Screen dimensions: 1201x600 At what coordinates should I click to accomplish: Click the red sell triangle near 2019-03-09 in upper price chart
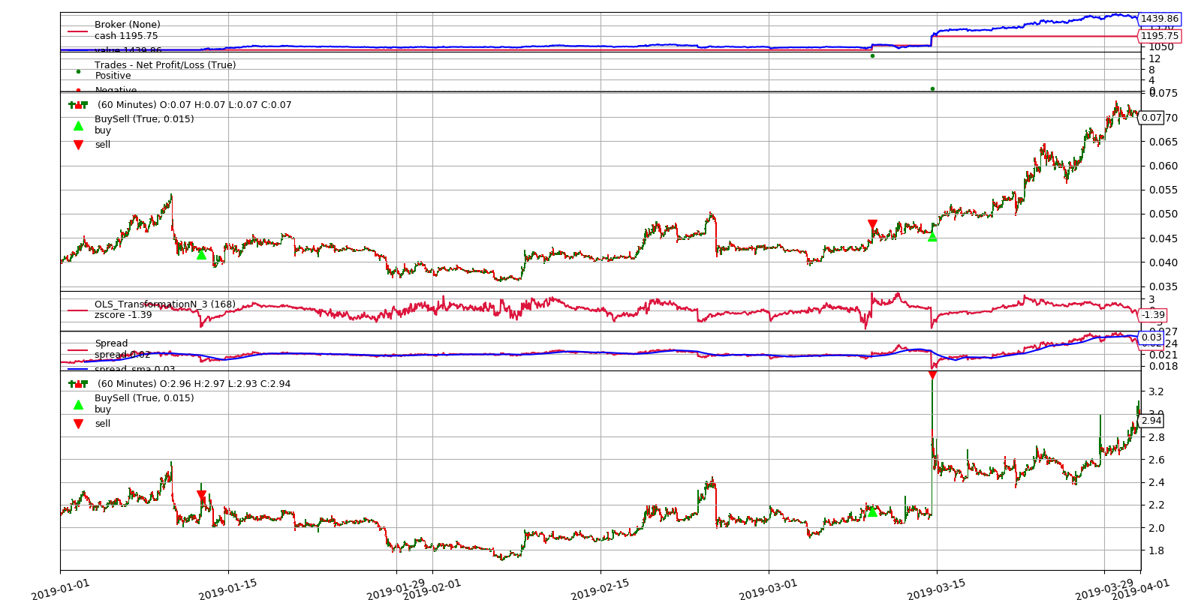[872, 225]
